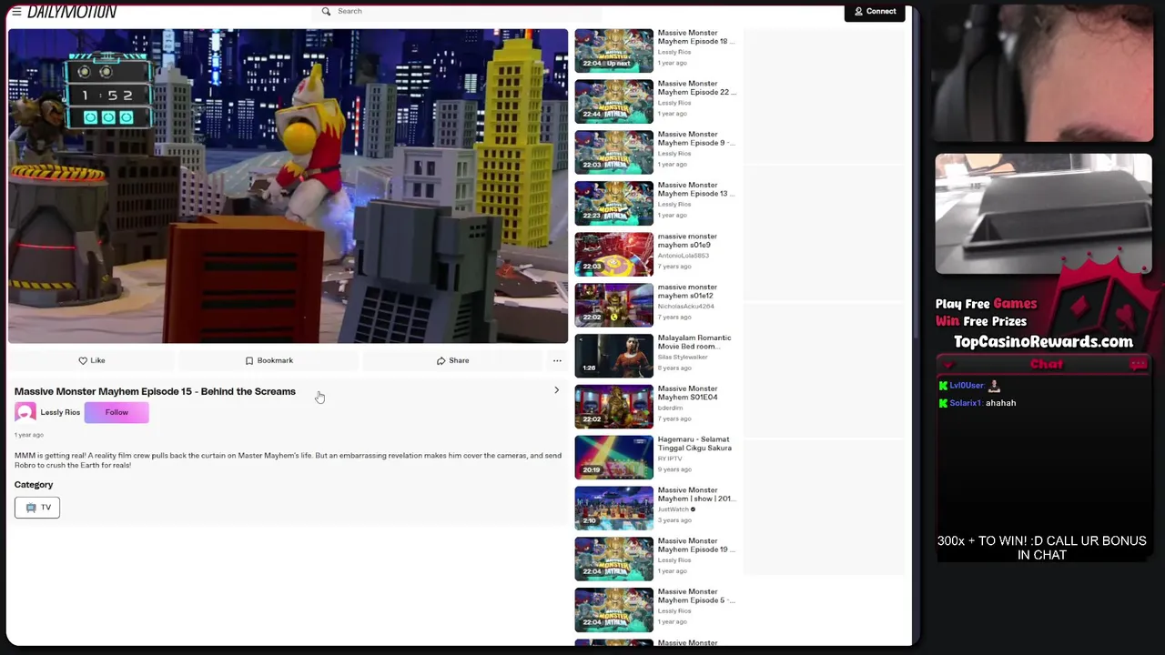The height and width of the screenshot is (655, 1165).
Task: Click Massive Monster Mayhem Episode 19 title
Action: pos(696,546)
